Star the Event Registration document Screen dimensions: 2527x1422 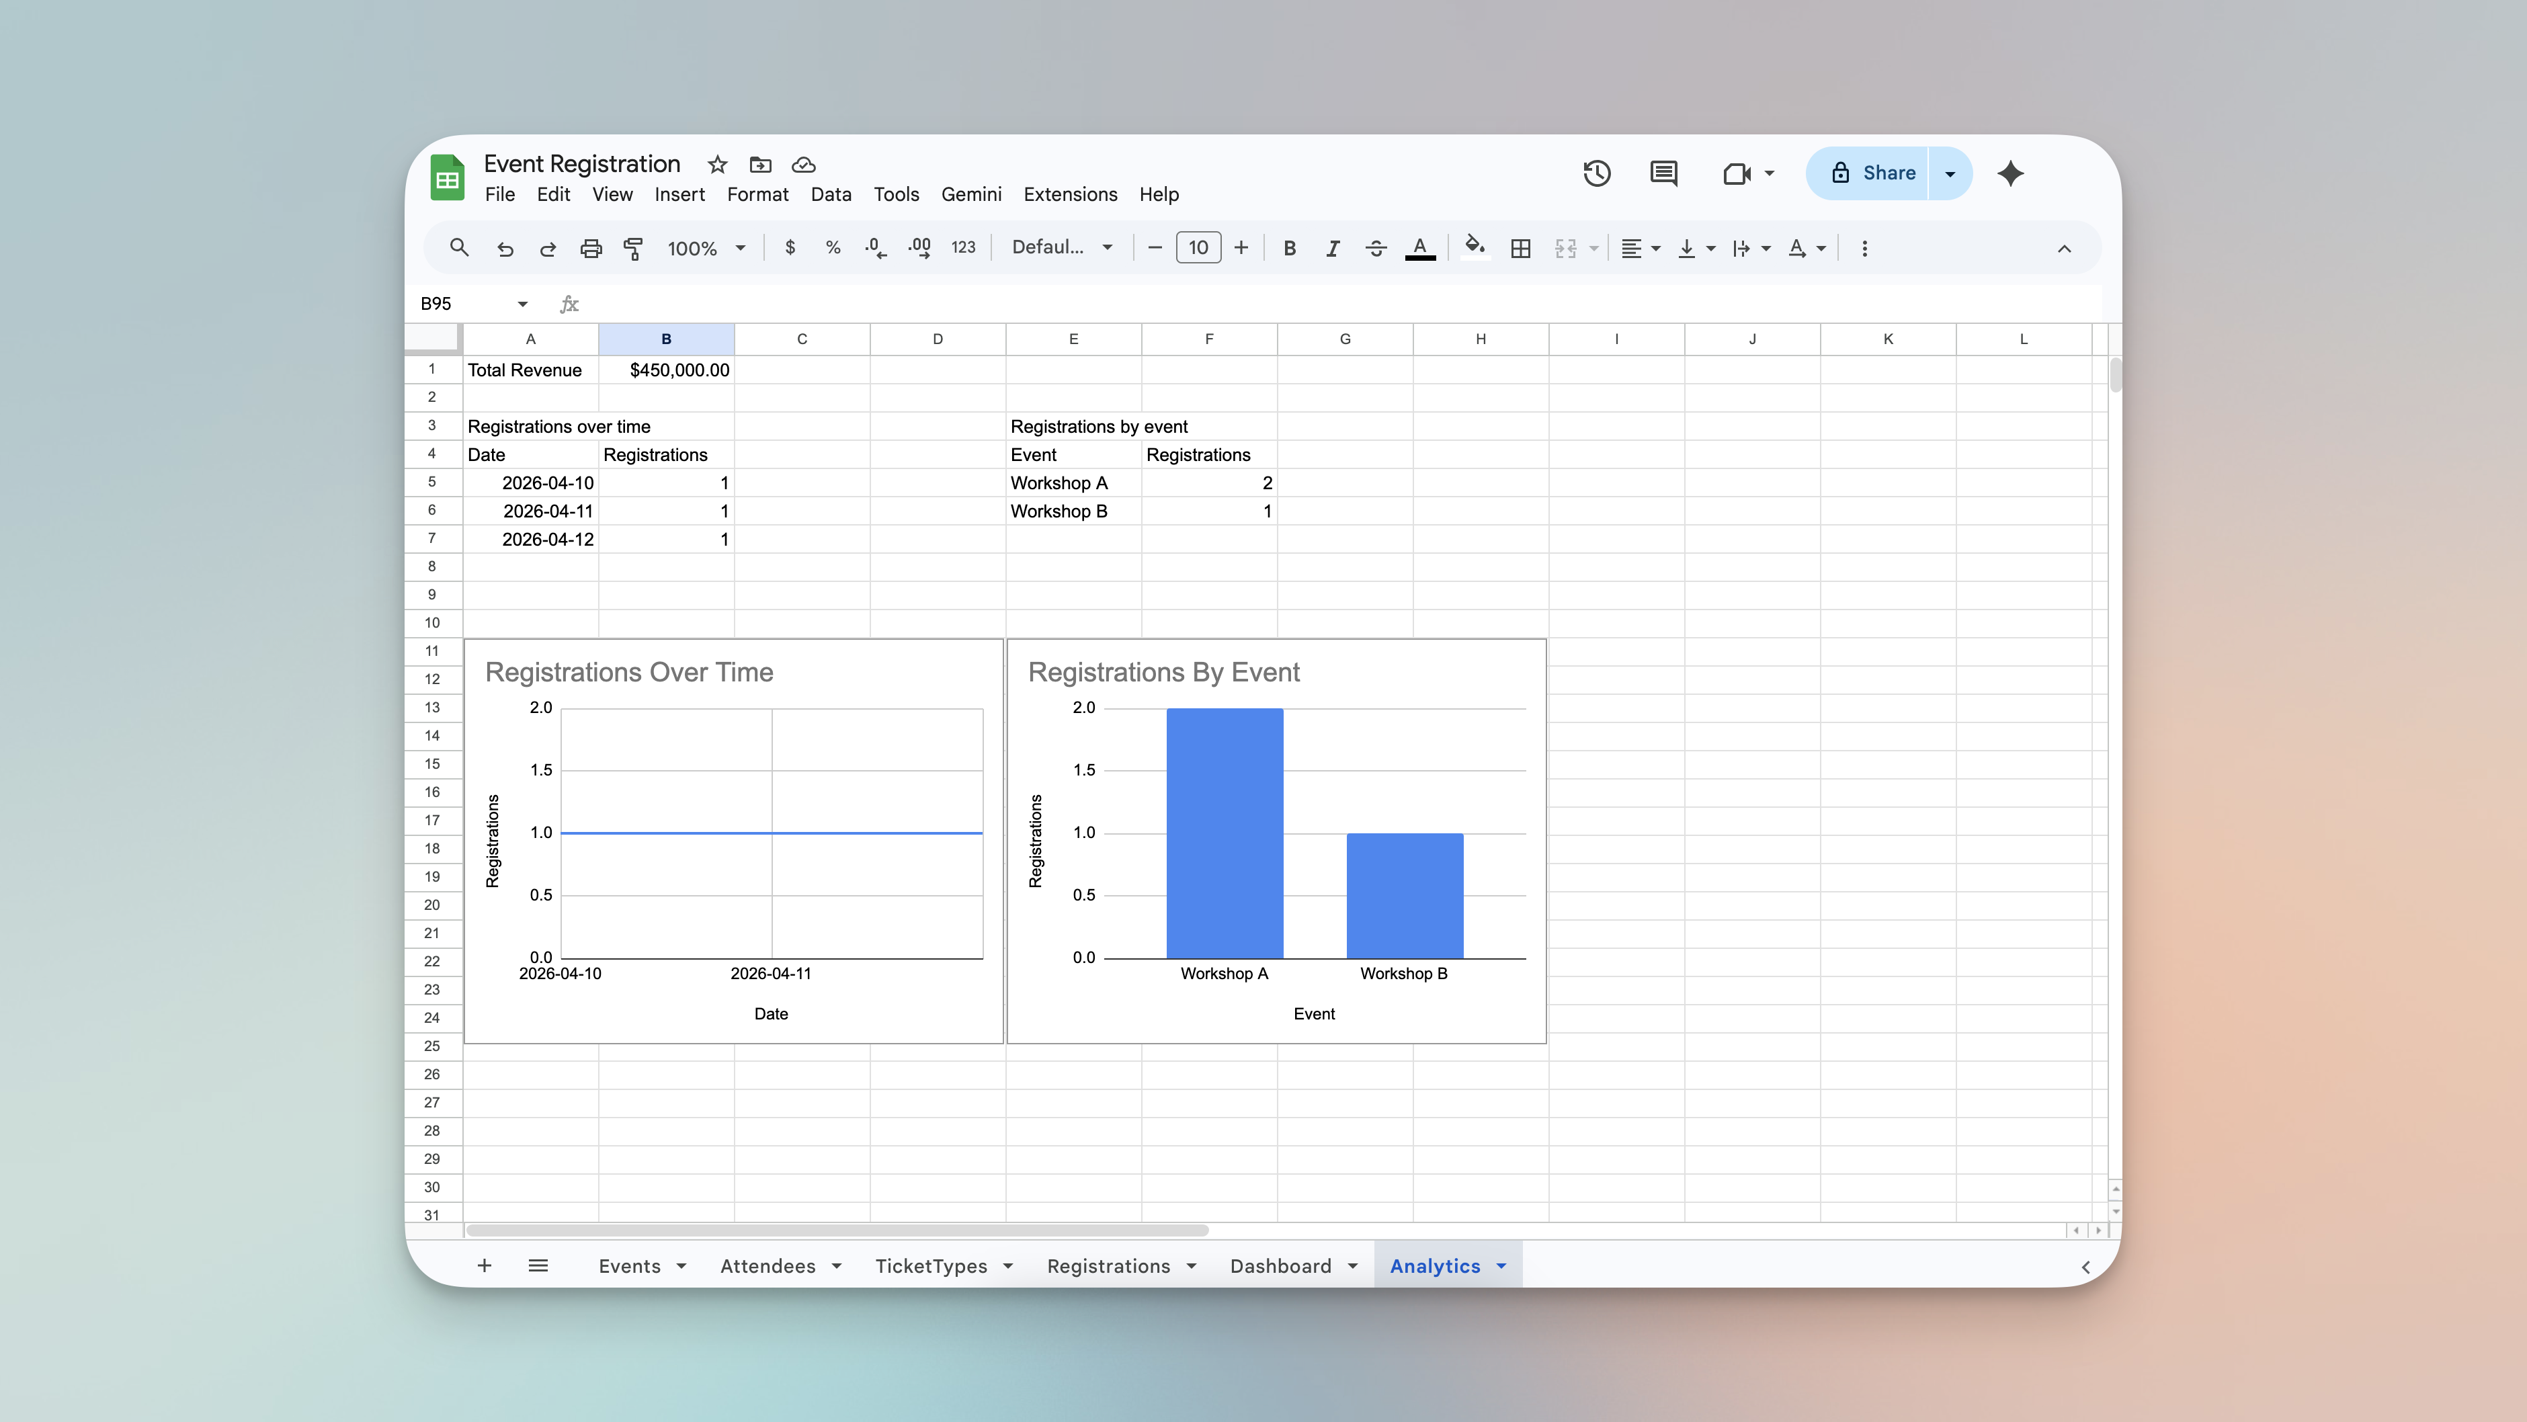coord(717,165)
